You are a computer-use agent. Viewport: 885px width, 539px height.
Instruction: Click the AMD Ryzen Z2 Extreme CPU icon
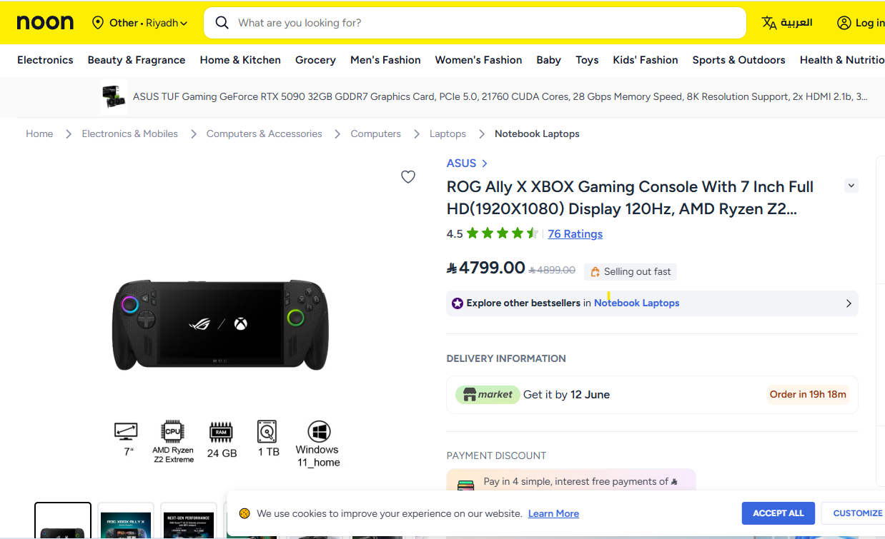click(x=173, y=432)
